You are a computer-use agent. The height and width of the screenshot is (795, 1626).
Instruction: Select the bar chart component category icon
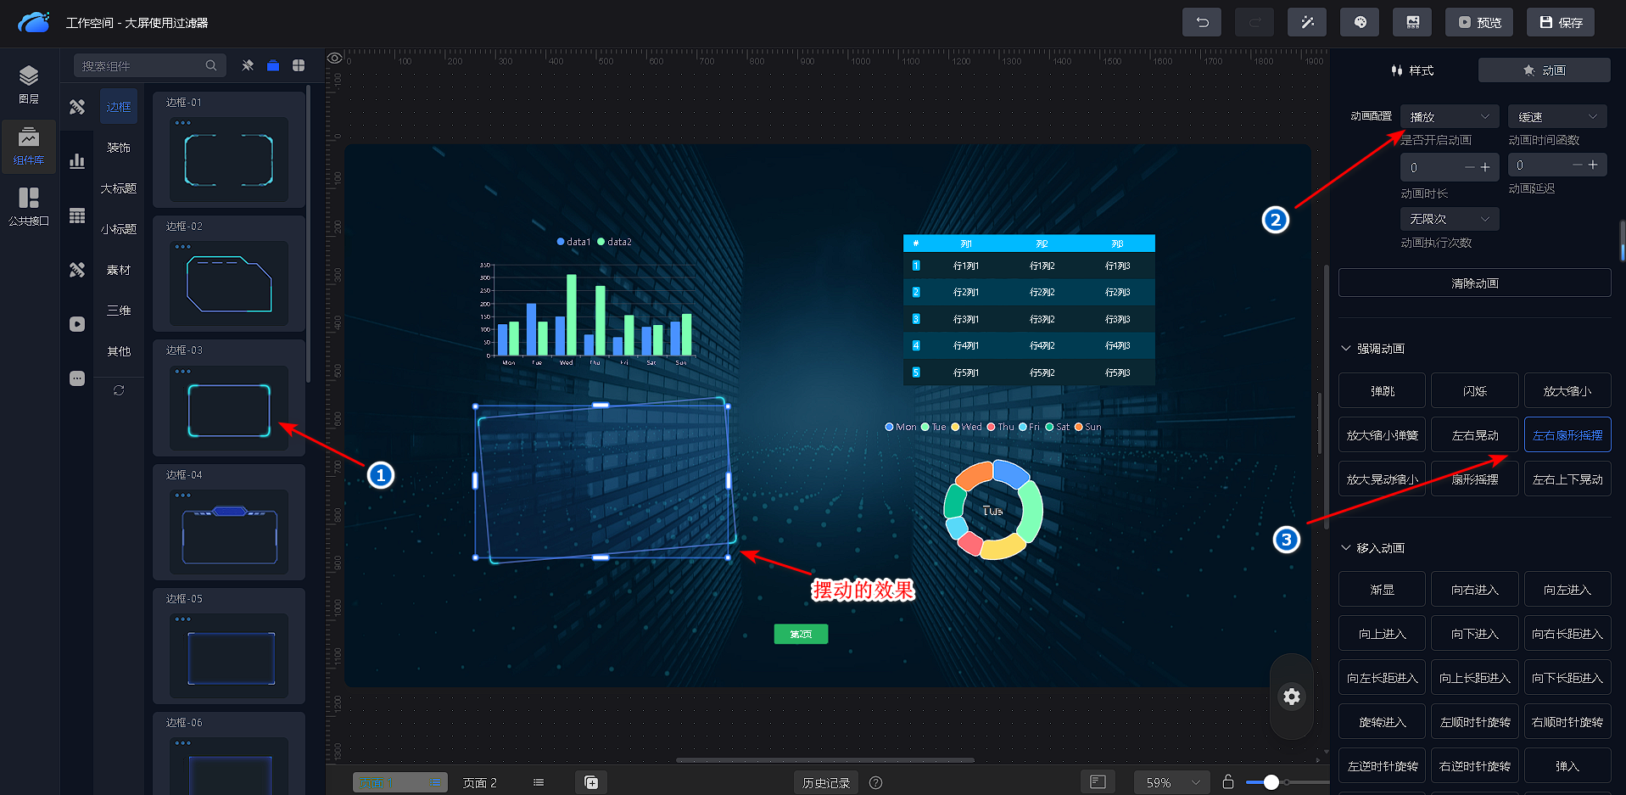click(77, 161)
